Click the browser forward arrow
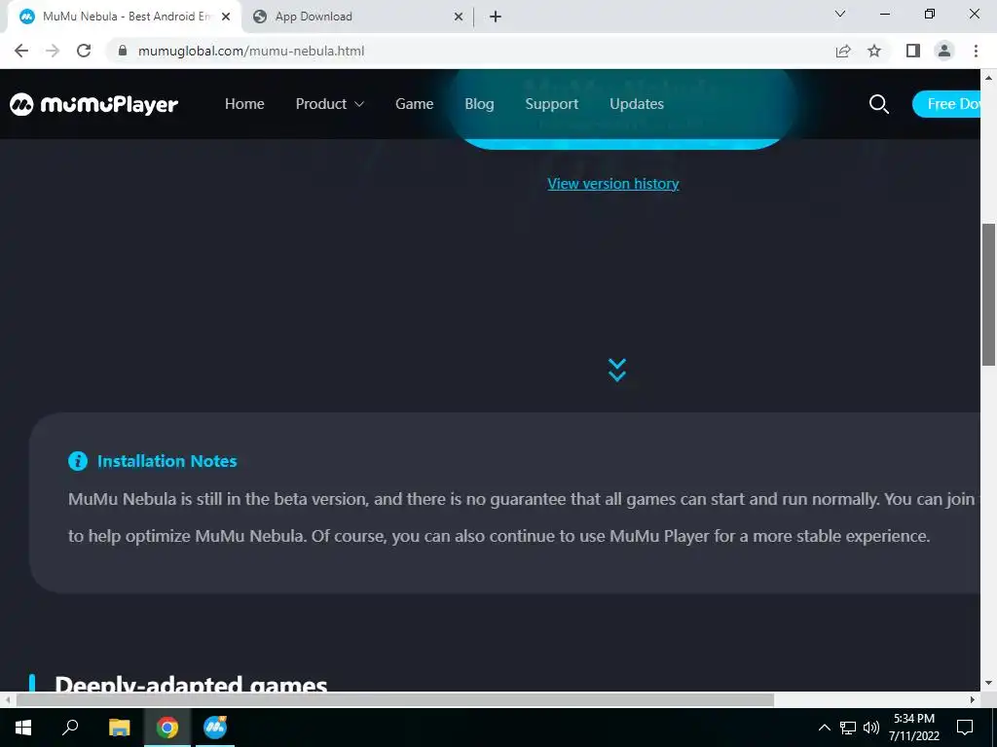The image size is (997, 747). (53, 51)
